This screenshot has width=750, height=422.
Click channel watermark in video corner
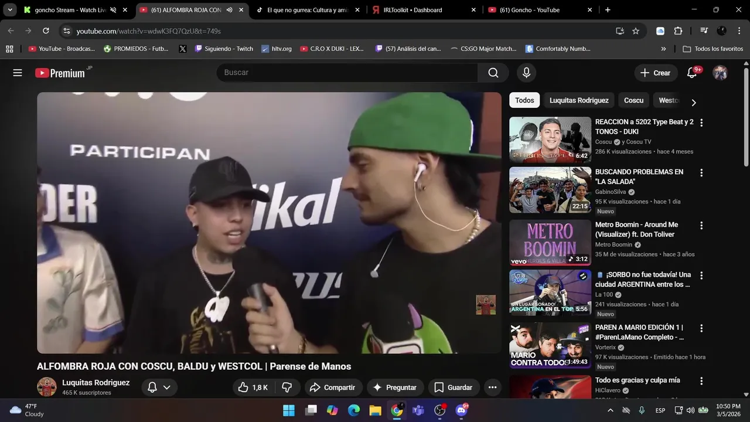click(x=486, y=305)
